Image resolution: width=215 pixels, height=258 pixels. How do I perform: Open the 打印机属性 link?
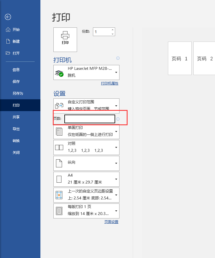click(x=110, y=83)
